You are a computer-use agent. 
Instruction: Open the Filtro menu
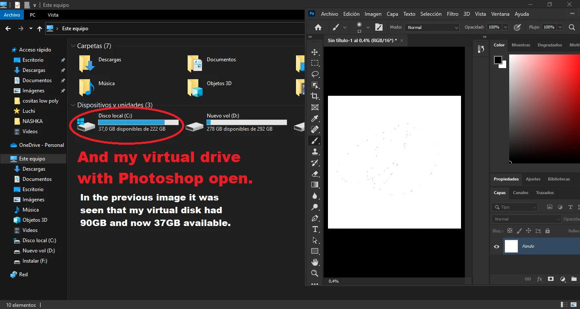[452, 14]
